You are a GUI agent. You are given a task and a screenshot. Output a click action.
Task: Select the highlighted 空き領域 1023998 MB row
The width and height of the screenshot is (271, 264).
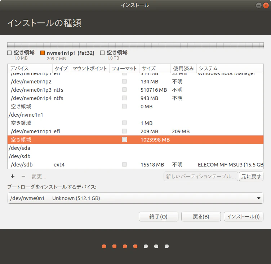[x=135, y=140]
